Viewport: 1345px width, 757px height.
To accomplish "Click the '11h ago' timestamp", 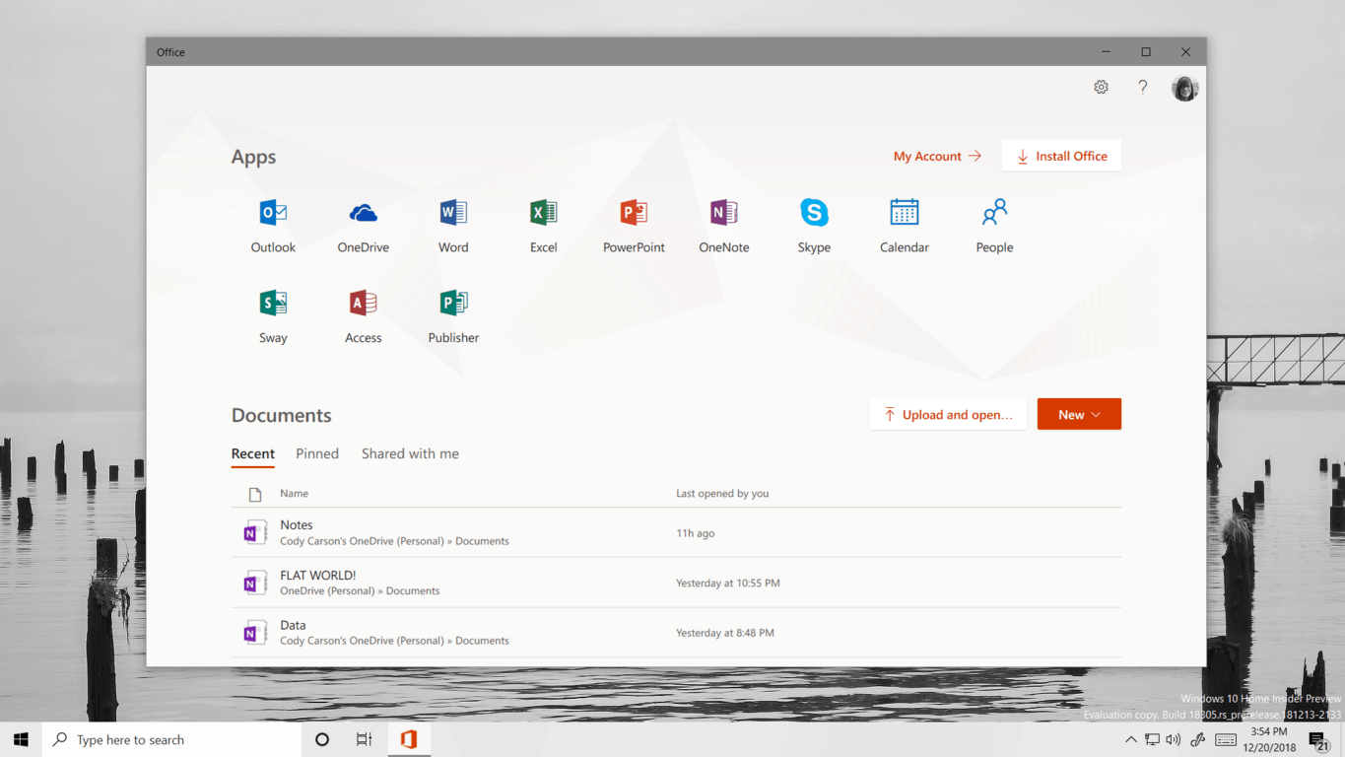I will pos(696,533).
